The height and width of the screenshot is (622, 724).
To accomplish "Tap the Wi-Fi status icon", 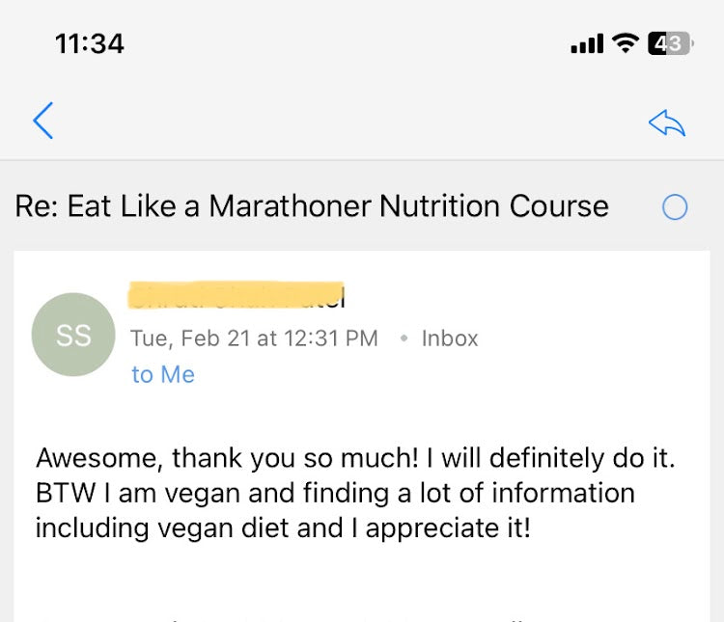I will (626, 43).
